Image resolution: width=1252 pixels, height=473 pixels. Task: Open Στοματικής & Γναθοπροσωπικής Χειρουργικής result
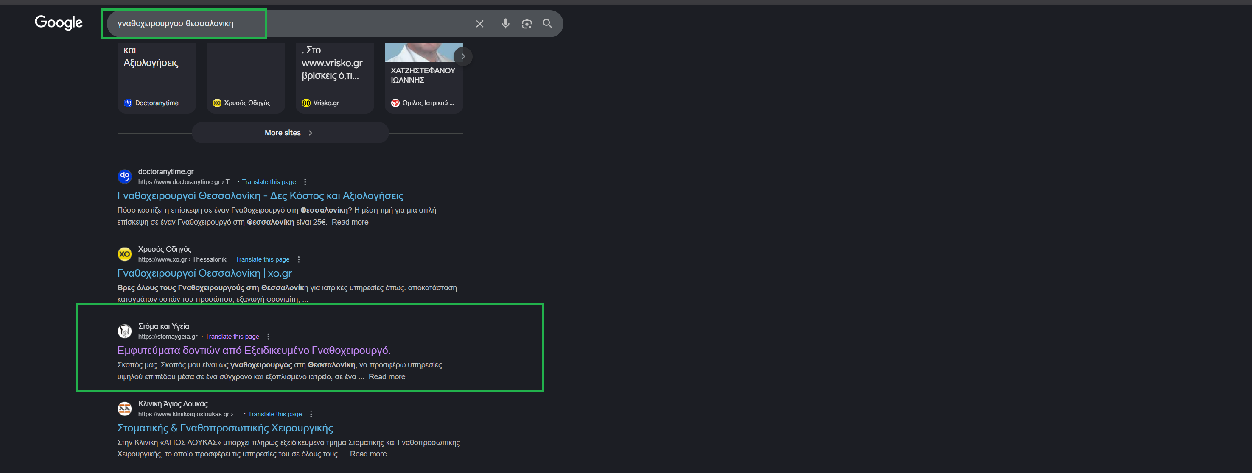tap(225, 428)
